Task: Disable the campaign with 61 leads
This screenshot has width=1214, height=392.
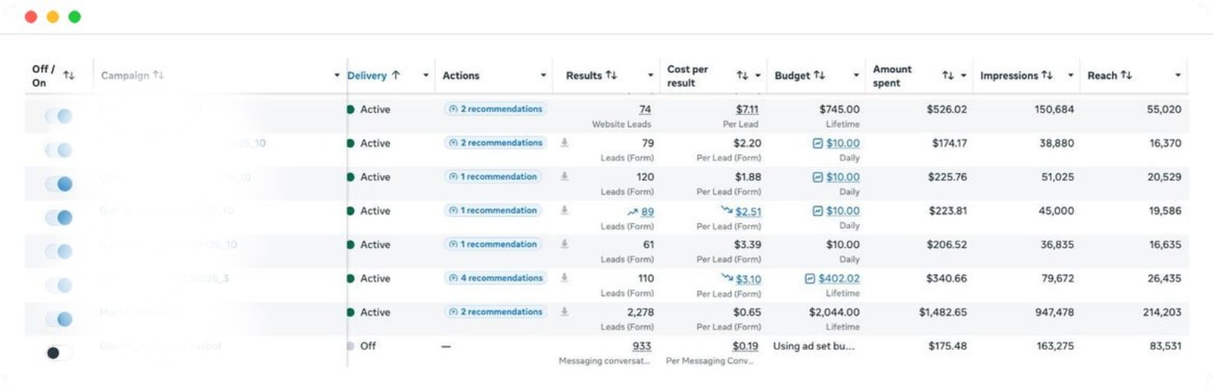Action: (59, 250)
